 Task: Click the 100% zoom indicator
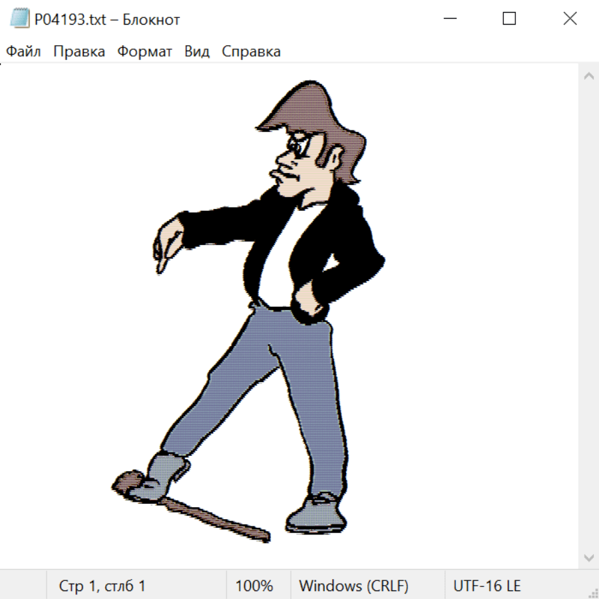coord(254,586)
